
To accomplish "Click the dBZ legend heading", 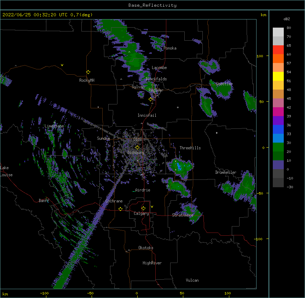I will (x=287, y=19).
